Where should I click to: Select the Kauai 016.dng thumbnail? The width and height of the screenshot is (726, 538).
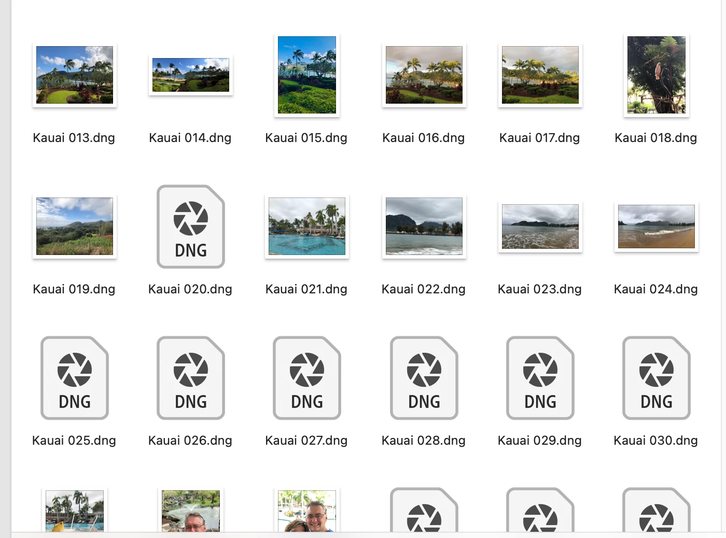424,75
